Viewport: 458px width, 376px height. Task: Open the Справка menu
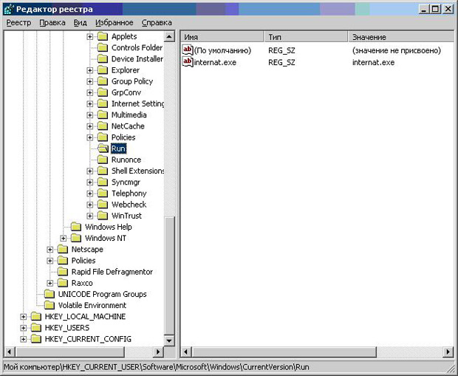point(157,23)
